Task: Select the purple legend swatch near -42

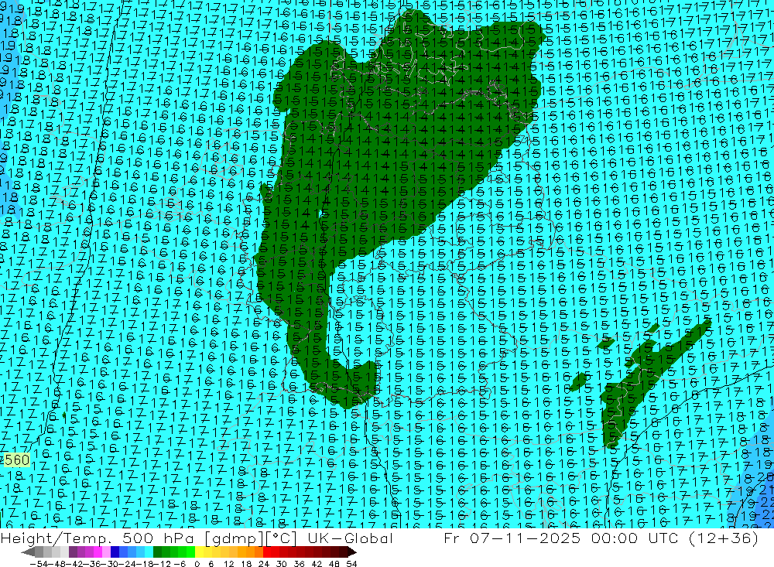Action: [73, 552]
